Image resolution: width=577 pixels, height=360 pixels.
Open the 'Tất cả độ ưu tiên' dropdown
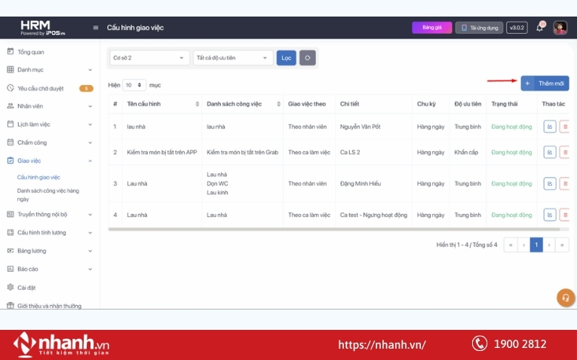tap(233, 58)
